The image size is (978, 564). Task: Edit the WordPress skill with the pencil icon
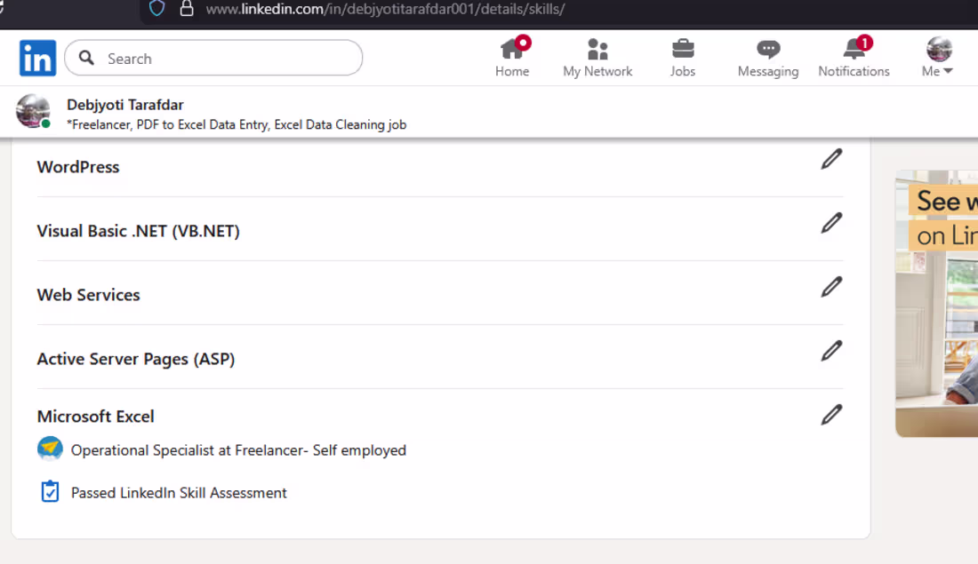point(831,159)
